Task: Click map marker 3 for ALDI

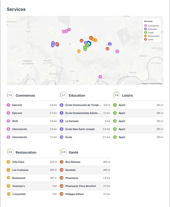Action: click(117, 51)
